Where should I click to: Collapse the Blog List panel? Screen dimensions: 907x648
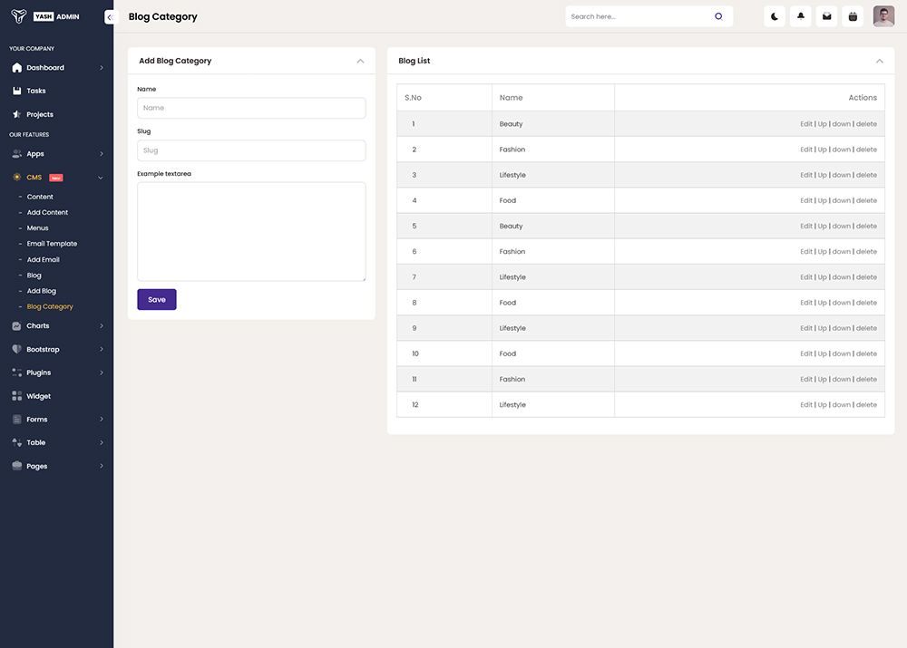click(879, 61)
